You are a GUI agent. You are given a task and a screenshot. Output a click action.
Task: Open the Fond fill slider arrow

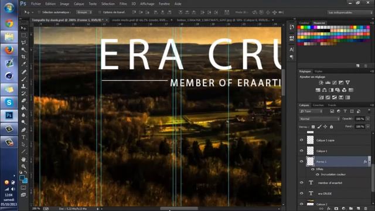(x=368, y=127)
